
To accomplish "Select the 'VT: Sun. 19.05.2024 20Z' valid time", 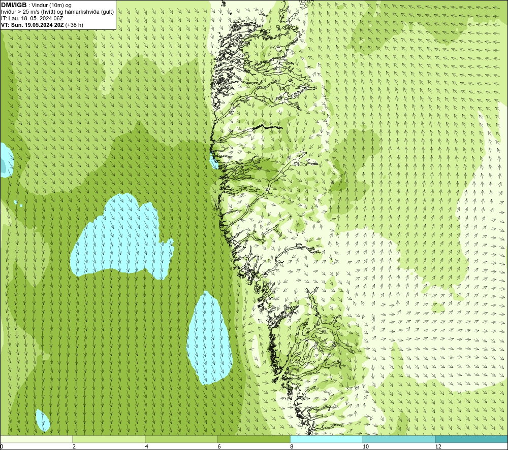I will [x=33, y=25].
